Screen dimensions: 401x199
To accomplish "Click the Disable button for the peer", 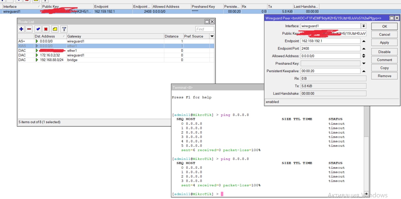I will click(384, 52).
